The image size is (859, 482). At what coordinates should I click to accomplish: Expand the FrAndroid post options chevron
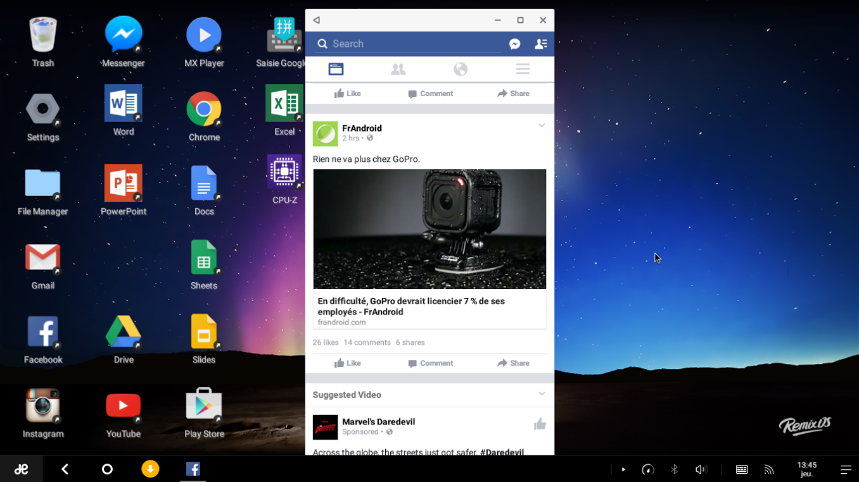[x=542, y=126]
